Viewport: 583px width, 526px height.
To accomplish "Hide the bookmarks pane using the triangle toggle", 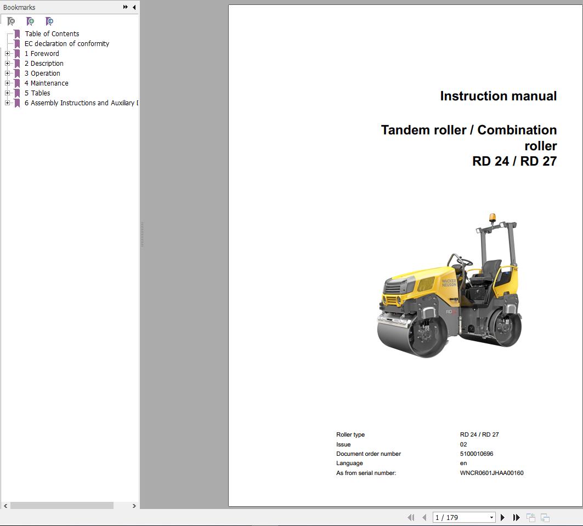I will click(x=134, y=7).
